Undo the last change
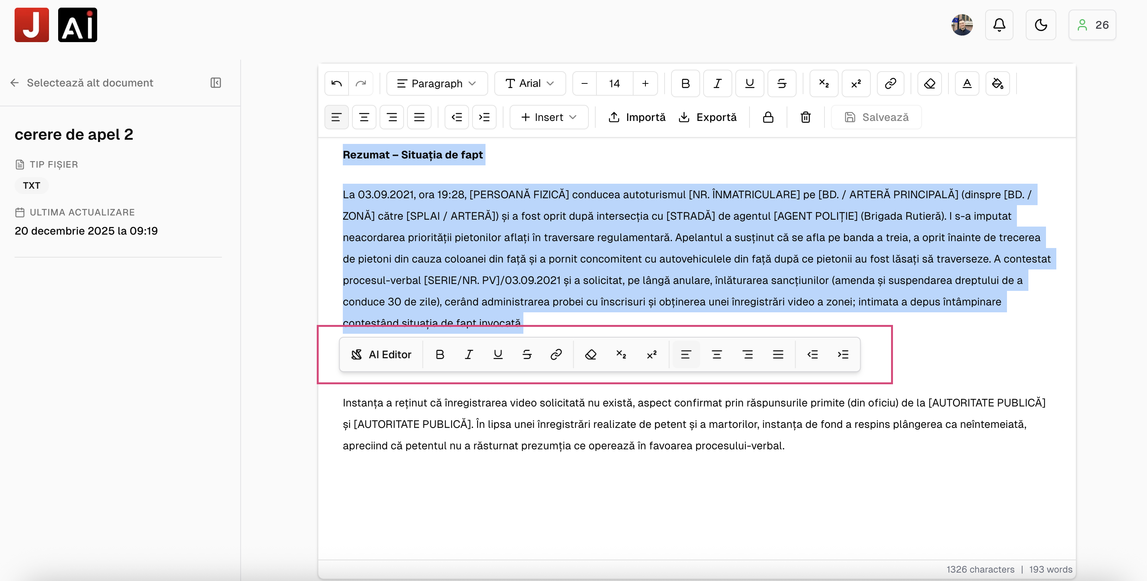This screenshot has width=1147, height=581. tap(336, 83)
